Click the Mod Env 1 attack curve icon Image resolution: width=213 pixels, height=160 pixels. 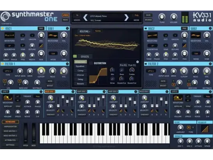(x=58, y=111)
